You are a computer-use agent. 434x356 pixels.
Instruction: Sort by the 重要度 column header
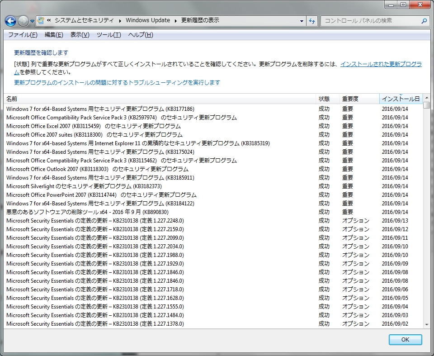click(x=359, y=99)
